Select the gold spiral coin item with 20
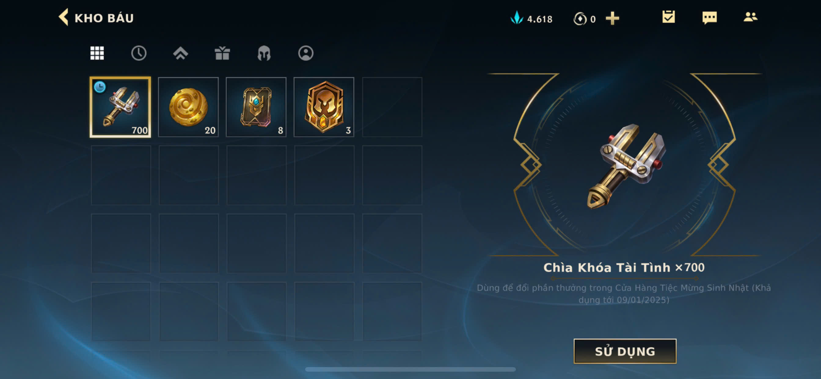Image resolution: width=821 pixels, height=379 pixels. click(188, 107)
